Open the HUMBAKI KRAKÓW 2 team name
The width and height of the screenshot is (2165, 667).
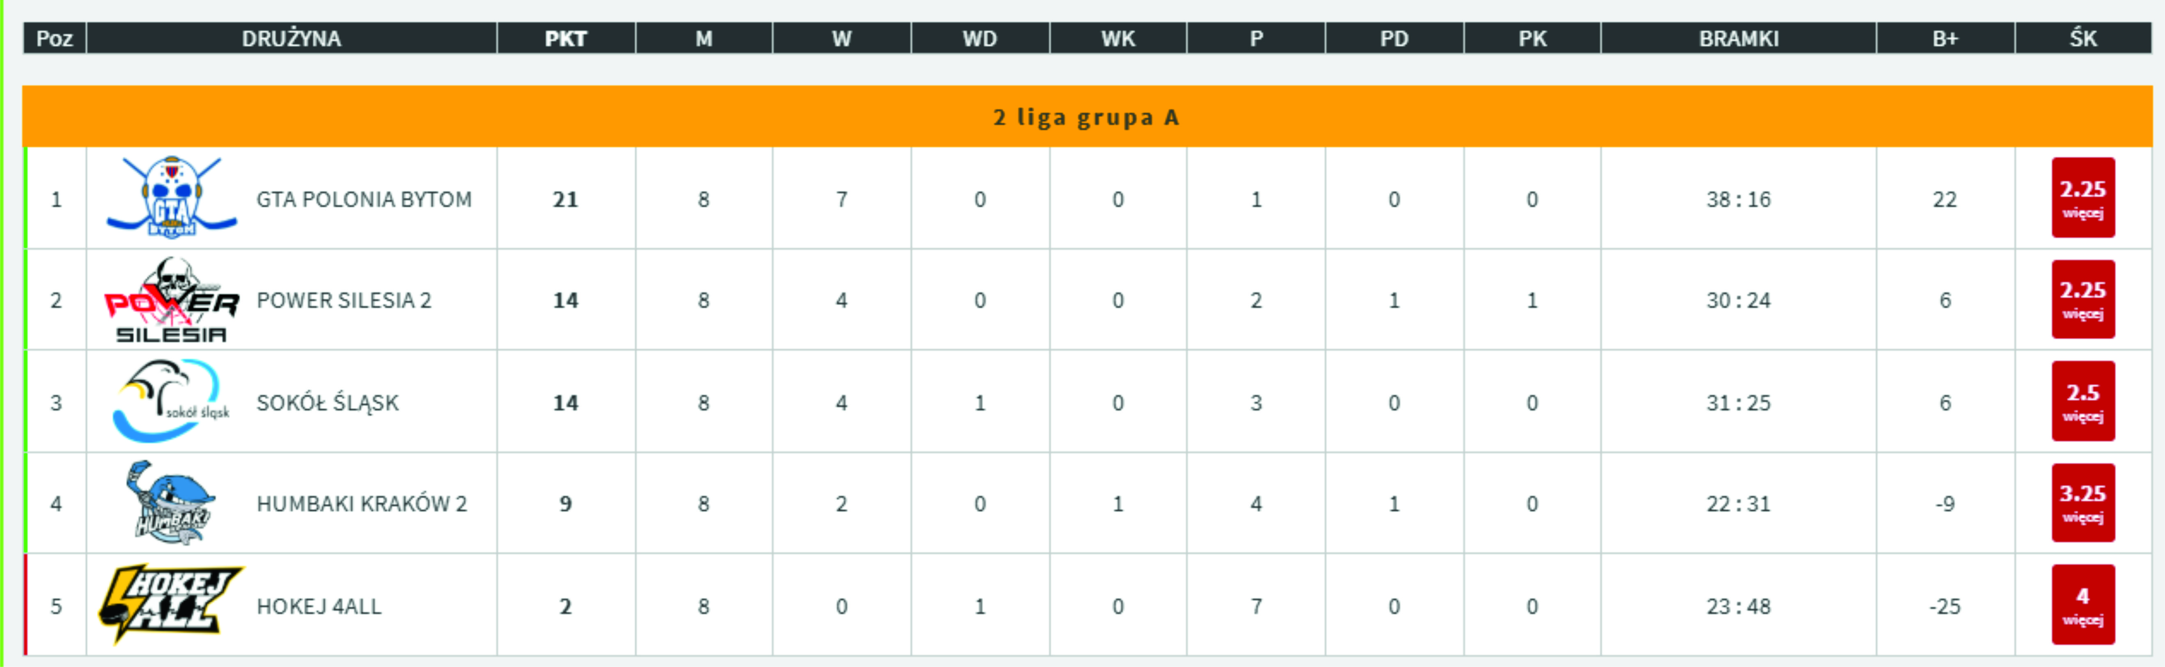tap(361, 503)
